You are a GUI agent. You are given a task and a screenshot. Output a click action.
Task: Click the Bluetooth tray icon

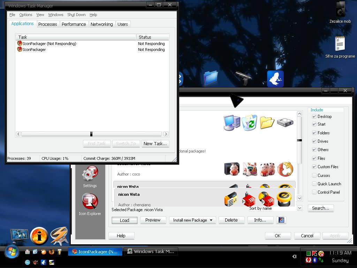point(315,260)
